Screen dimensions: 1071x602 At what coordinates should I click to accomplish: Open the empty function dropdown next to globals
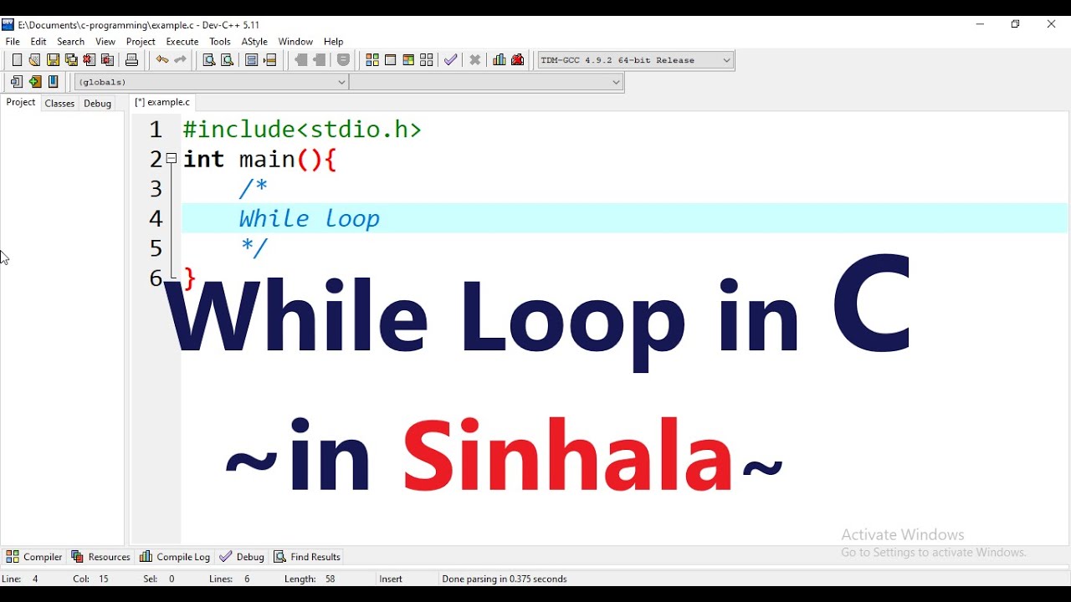coord(486,82)
